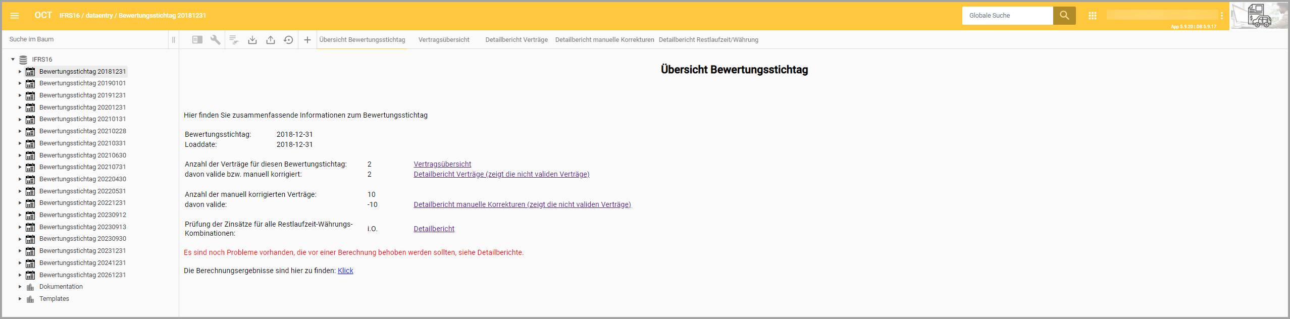Expand the Bewertungsstichtag 20191231 node

coord(20,95)
